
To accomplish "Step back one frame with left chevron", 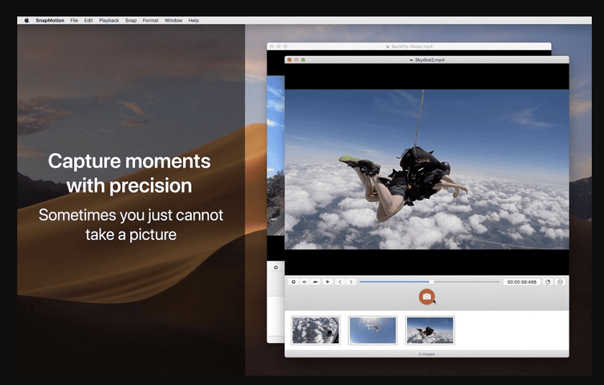I will pos(340,282).
